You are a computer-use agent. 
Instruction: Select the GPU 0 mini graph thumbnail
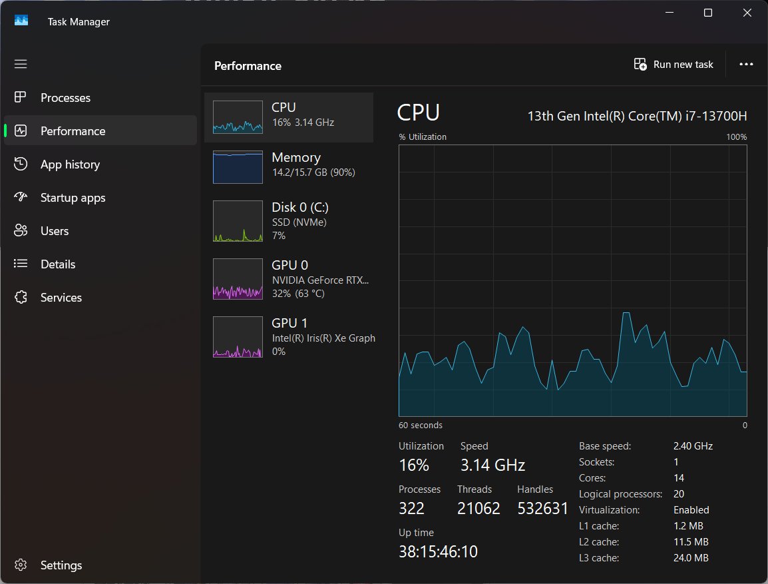238,279
